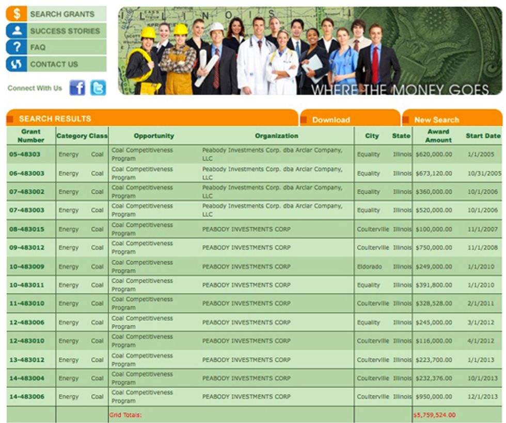The image size is (506, 423).
Task: Click the $249,000.00 award amount
Action: pos(434,266)
